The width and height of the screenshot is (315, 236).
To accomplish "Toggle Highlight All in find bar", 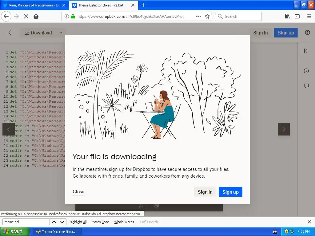I will click(78, 222).
